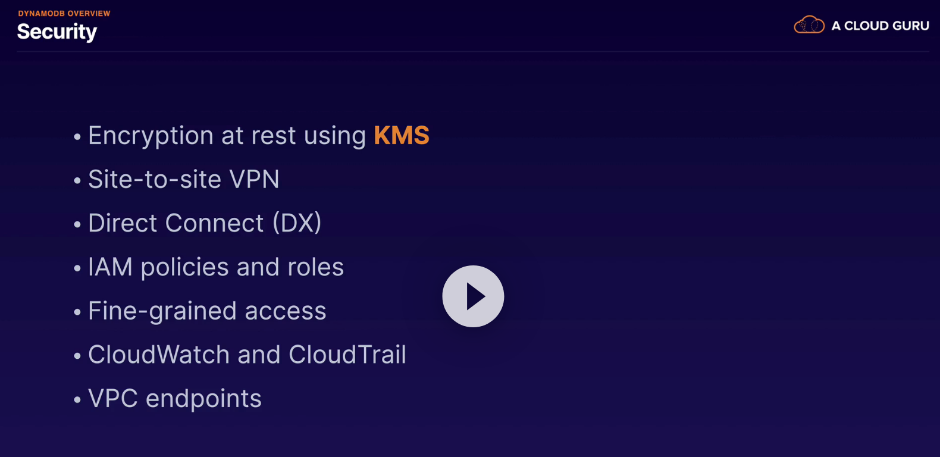The height and width of the screenshot is (457, 940).
Task: Click the A CLOUD GURU brand text
Action: (x=880, y=26)
